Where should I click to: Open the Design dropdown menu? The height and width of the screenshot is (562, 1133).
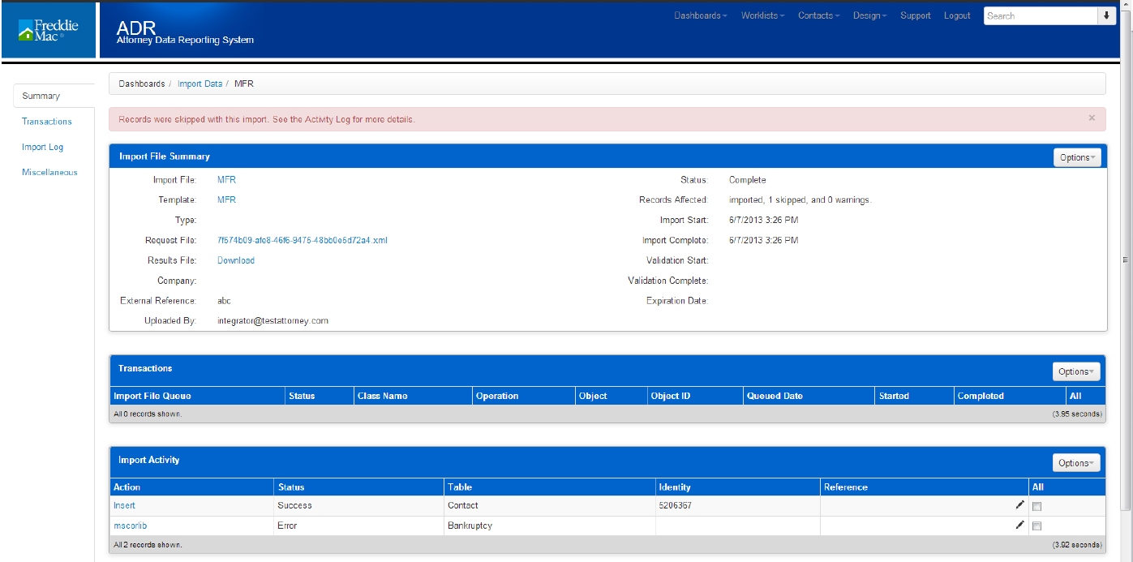[x=869, y=15]
